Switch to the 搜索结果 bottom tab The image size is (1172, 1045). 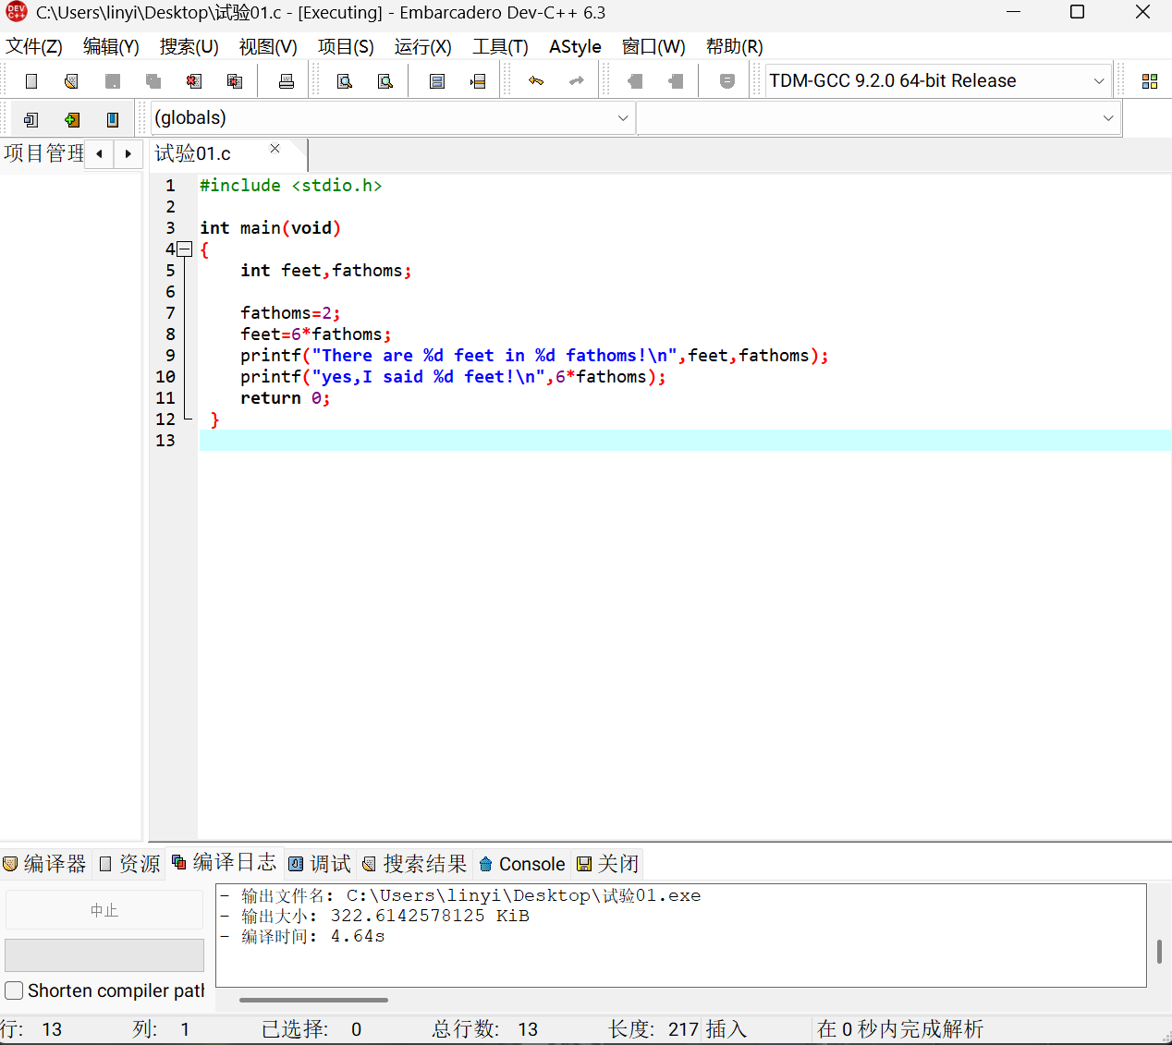point(415,864)
